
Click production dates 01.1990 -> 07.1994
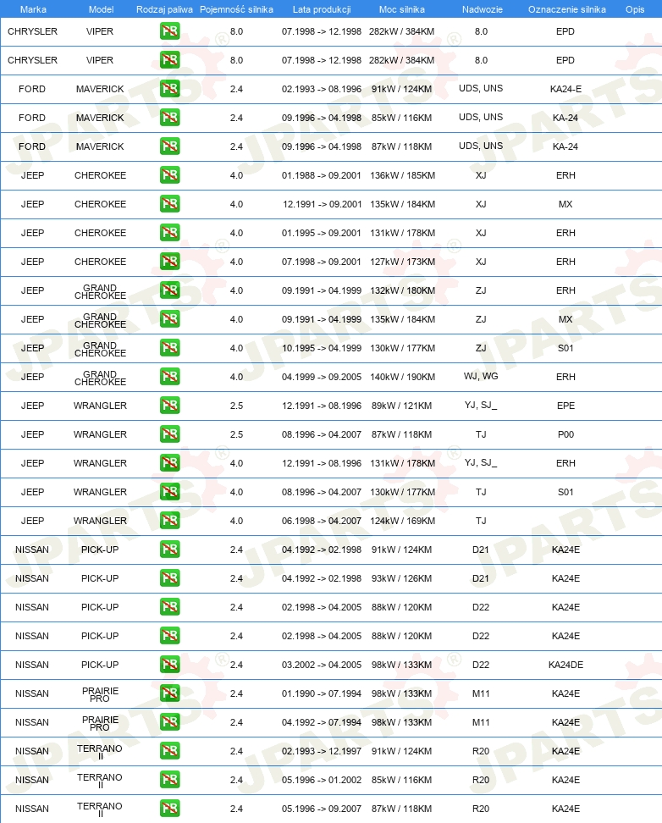click(x=322, y=693)
